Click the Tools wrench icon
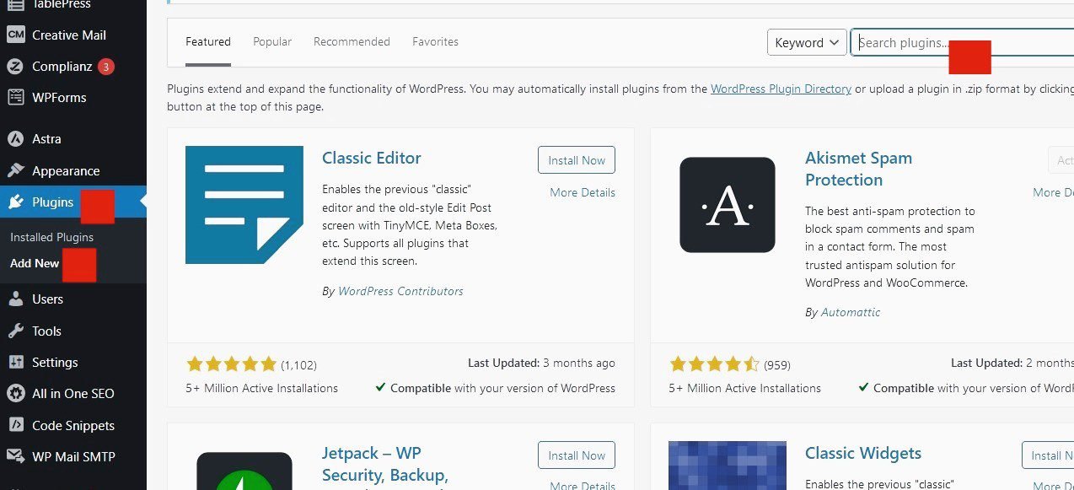 [x=15, y=331]
